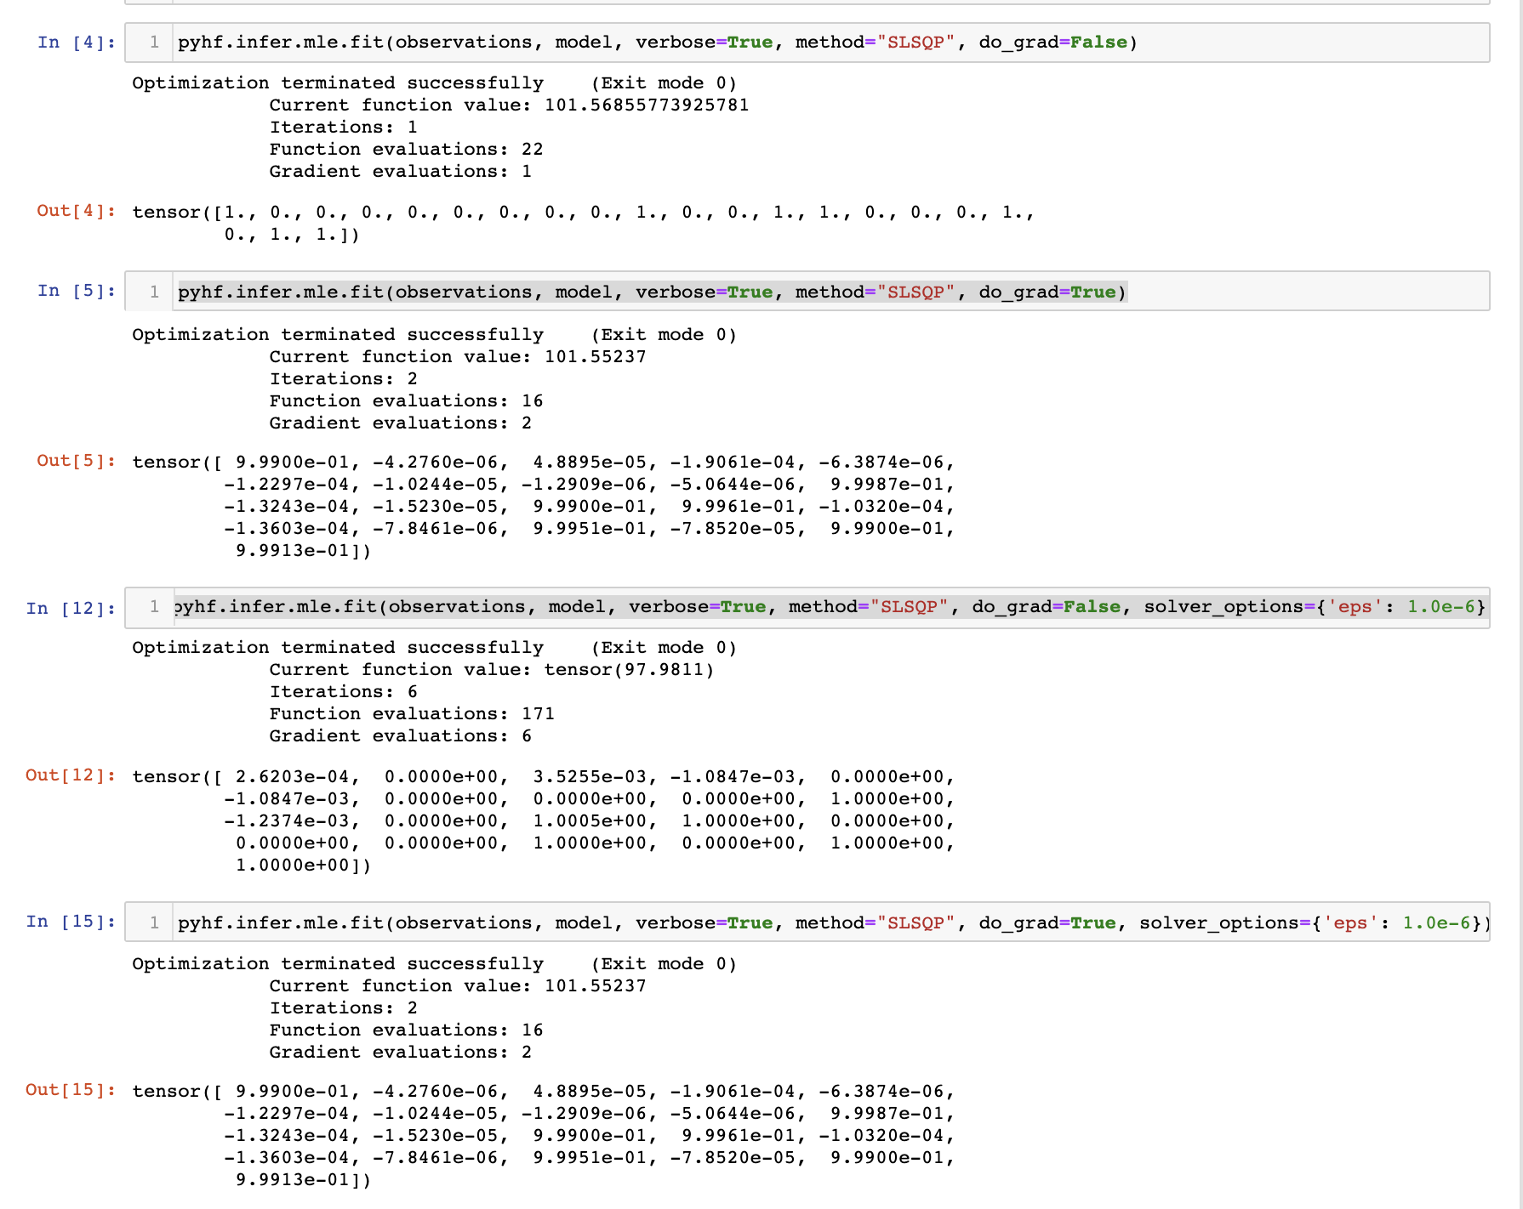Click line number 1 in cell 4
The height and width of the screenshot is (1209, 1523).
153,41
